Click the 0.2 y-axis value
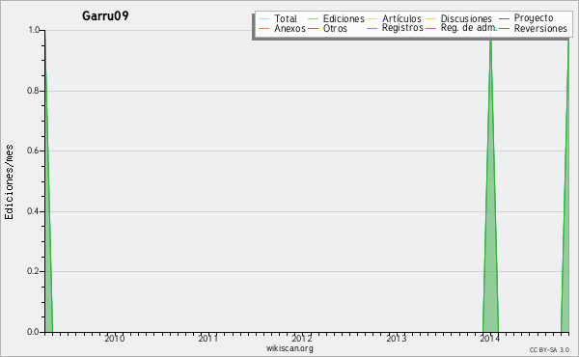This screenshot has width=579, height=357. pos(34,271)
